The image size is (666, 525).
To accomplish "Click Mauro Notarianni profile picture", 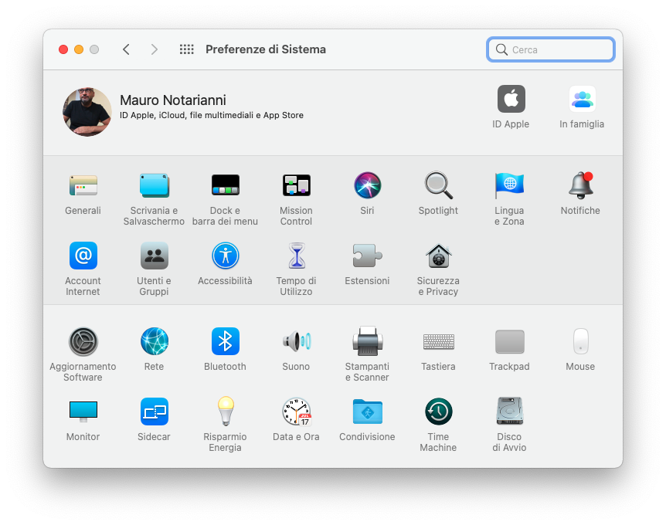I will (x=87, y=112).
